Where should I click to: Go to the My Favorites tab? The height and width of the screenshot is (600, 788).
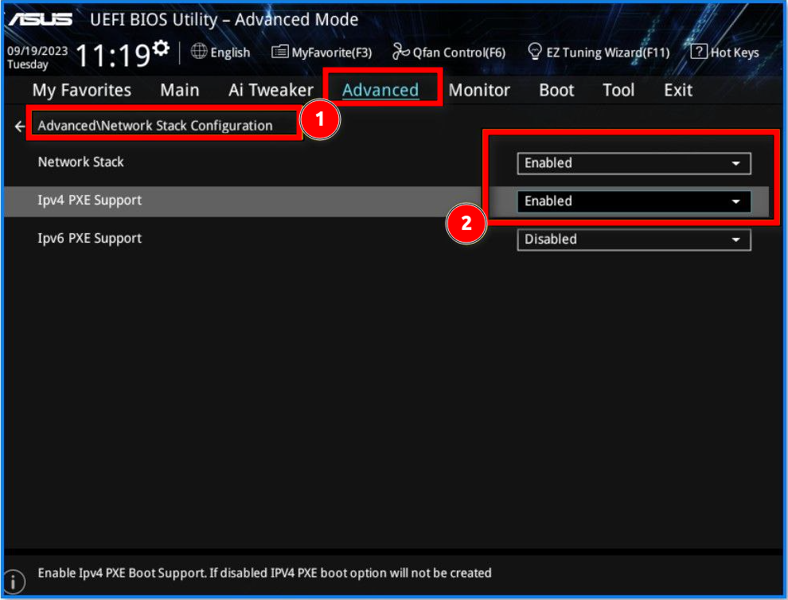[82, 90]
